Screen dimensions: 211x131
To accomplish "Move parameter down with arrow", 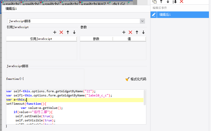I will (x=143, y=32).
